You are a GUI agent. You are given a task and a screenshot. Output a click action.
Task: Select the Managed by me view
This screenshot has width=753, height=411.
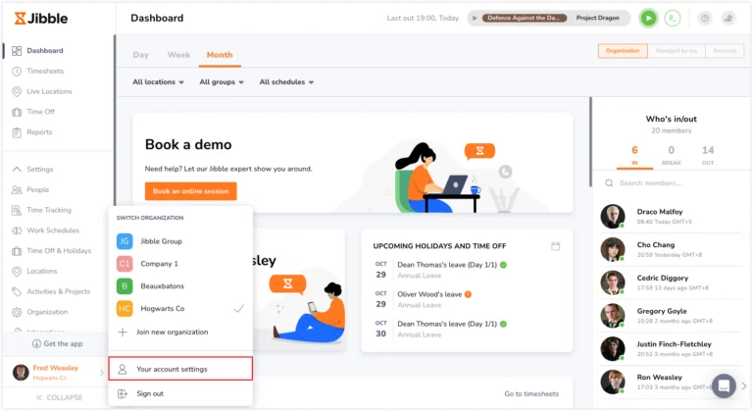[677, 51]
